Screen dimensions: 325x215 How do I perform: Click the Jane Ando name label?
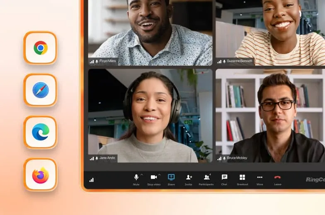tap(107, 158)
